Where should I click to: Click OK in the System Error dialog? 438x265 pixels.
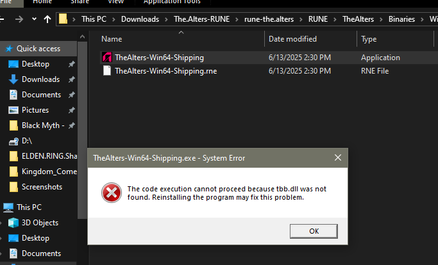(x=314, y=231)
